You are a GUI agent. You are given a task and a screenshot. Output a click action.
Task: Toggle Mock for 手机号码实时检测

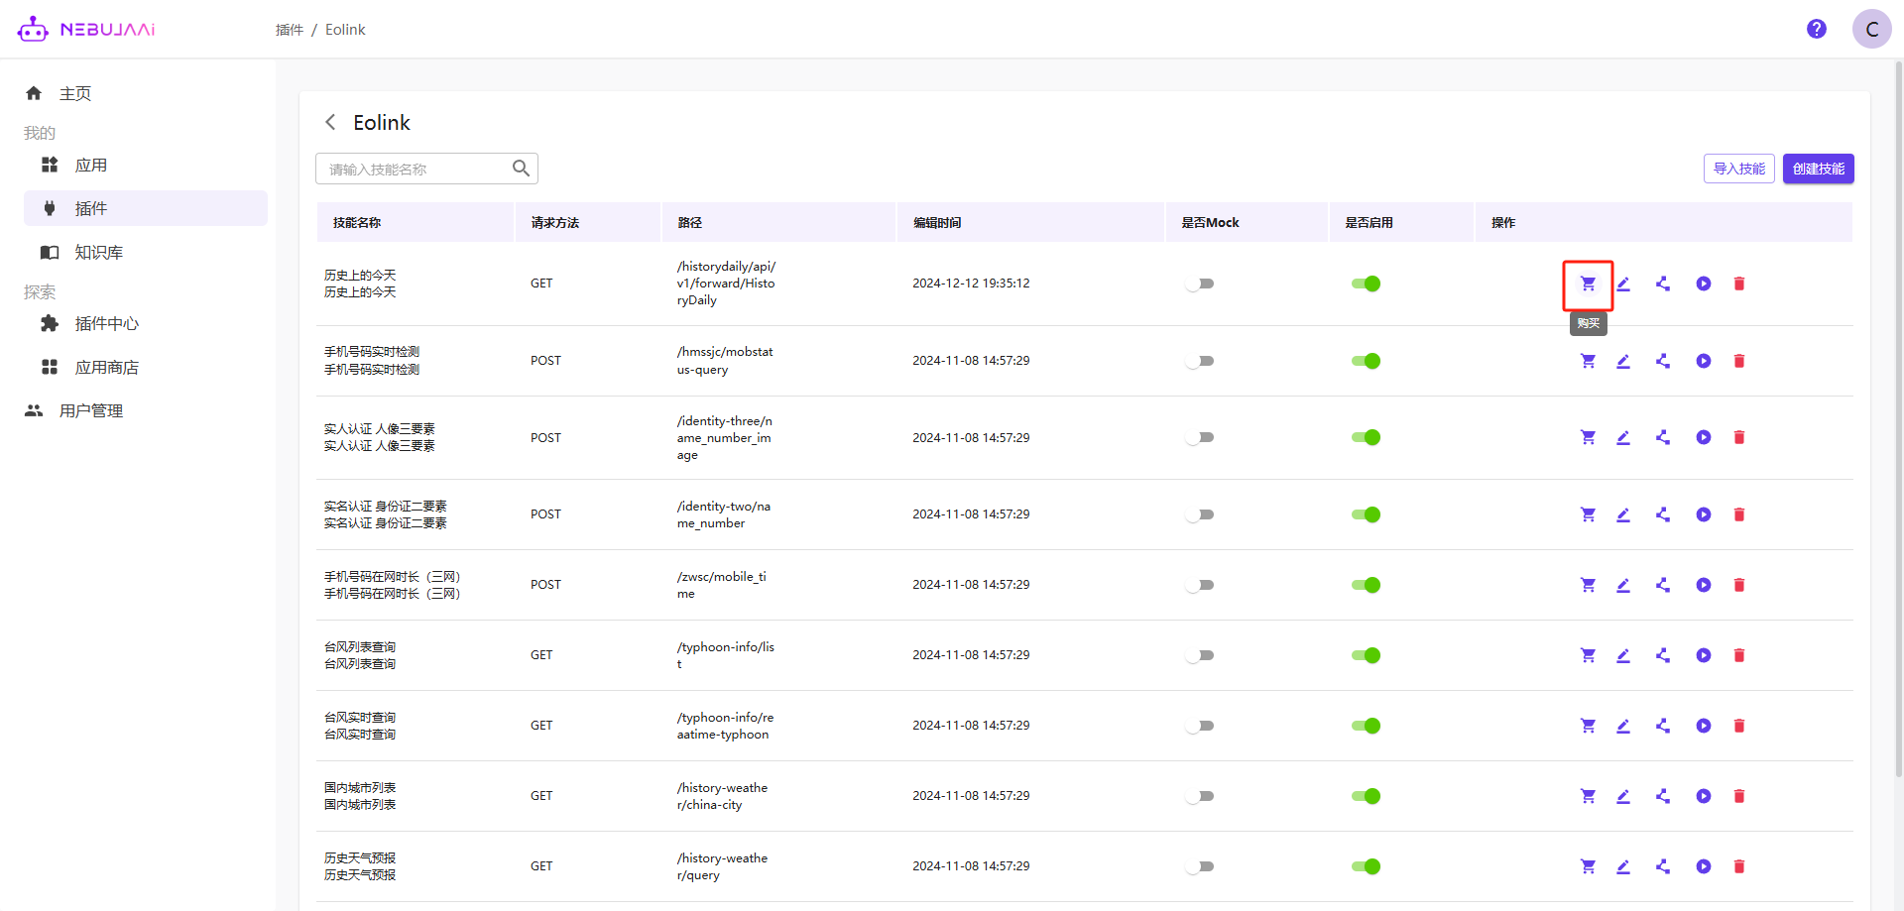[x=1200, y=361]
